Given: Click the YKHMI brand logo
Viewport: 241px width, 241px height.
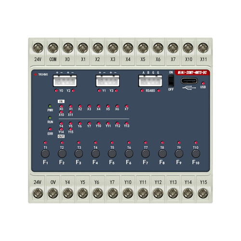Looking at the screenshot, I should pos(41,74).
